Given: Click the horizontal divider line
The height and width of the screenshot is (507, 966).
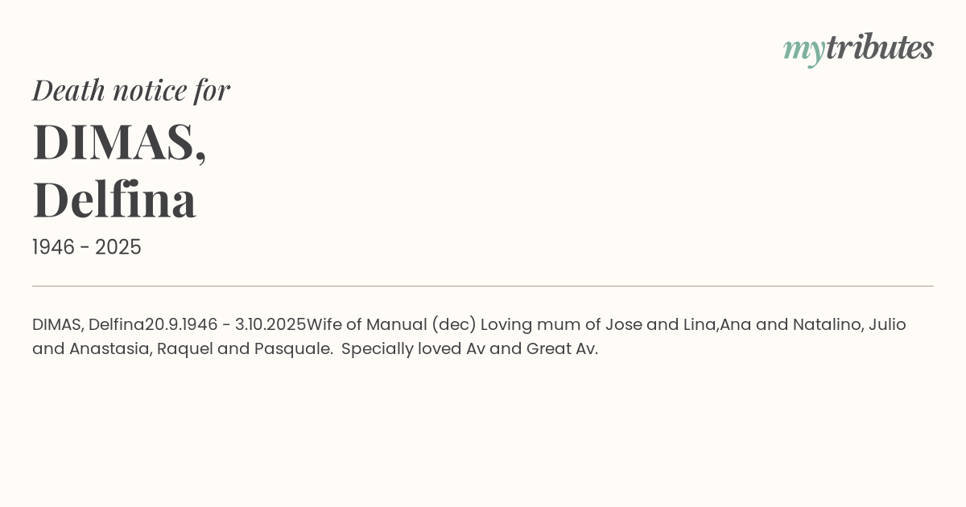Looking at the screenshot, I should 483,286.
